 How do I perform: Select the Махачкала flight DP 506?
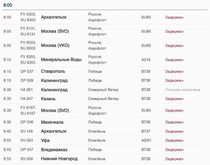click(105, 122)
